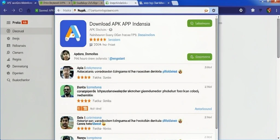Close the Oree Bayarat OPK tab
The image size is (280, 140).
pos(70,3)
